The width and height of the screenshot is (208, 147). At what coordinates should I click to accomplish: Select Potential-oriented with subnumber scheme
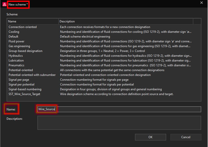pyautogui.click(x=32, y=75)
